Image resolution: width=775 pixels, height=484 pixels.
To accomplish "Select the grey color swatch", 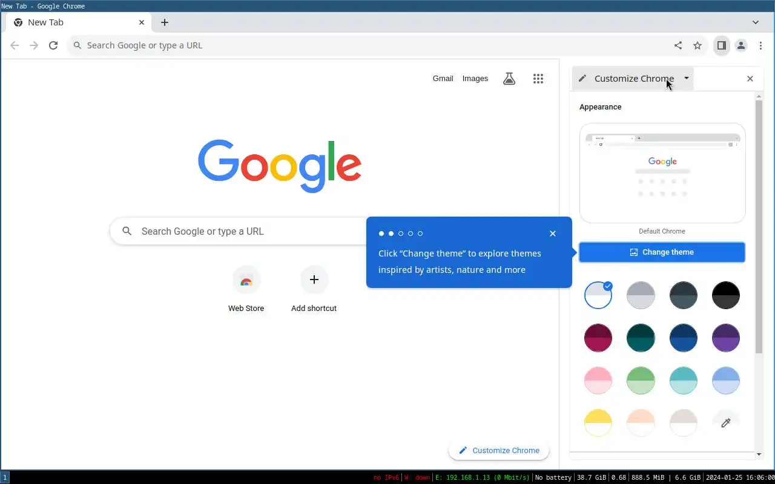I will [641, 295].
